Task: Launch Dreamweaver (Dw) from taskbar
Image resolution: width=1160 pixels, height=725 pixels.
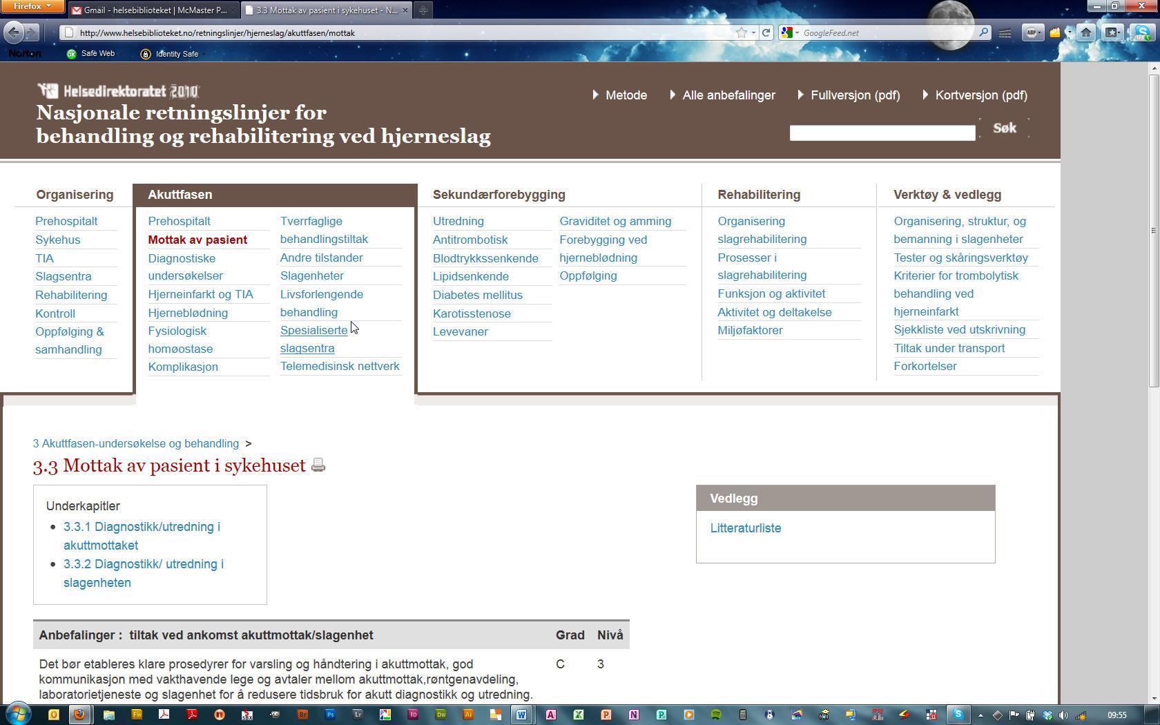Action: (x=441, y=715)
